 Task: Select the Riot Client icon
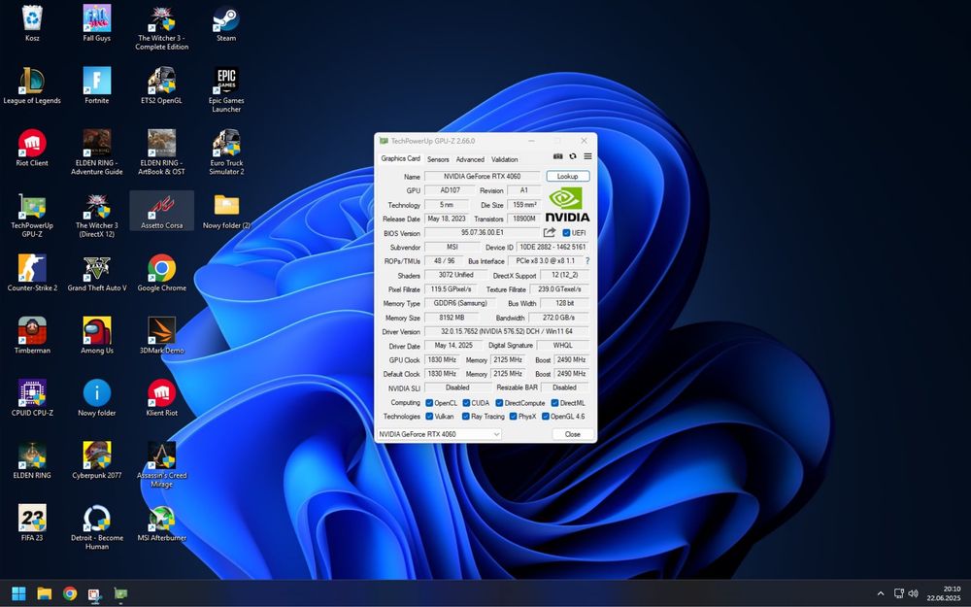[32, 149]
